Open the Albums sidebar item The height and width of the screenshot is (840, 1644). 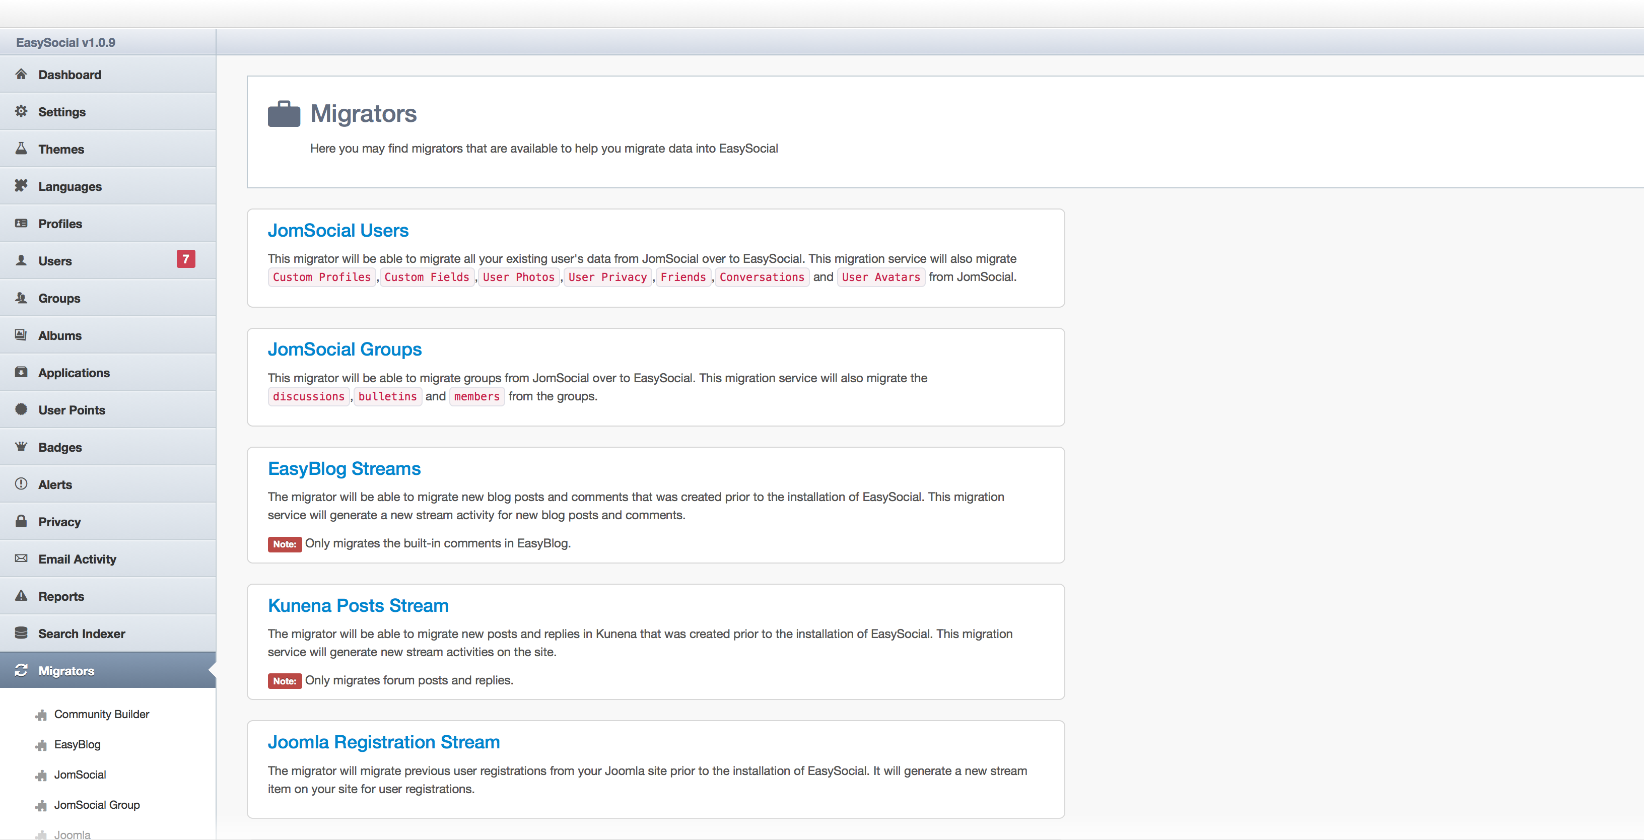(108, 334)
